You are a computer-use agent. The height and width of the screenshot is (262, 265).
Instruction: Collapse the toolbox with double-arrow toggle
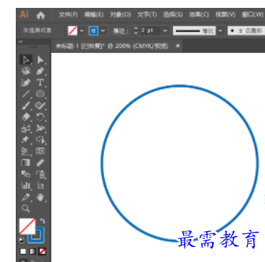[21, 42]
